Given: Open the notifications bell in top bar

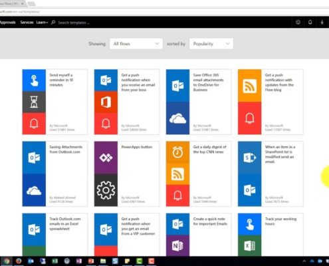Looking at the screenshot, I should click(x=310, y=22).
